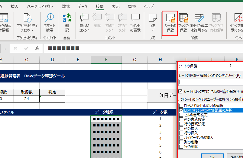
Task: Cancel formula bar entry (X)
Action: pyautogui.click(x=15, y=48)
